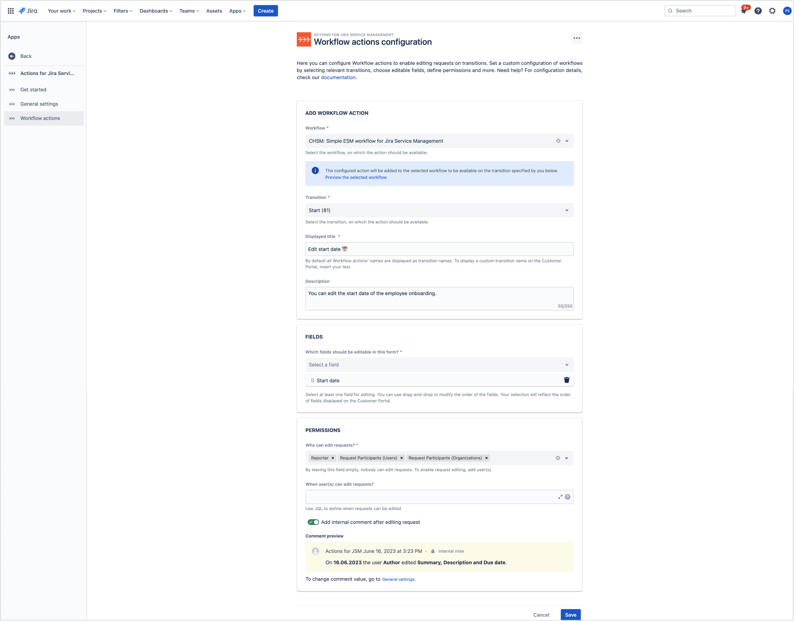Viewport: 794px width, 621px height.
Task: Delete the Start date field with trash icon
Action: pos(567,380)
